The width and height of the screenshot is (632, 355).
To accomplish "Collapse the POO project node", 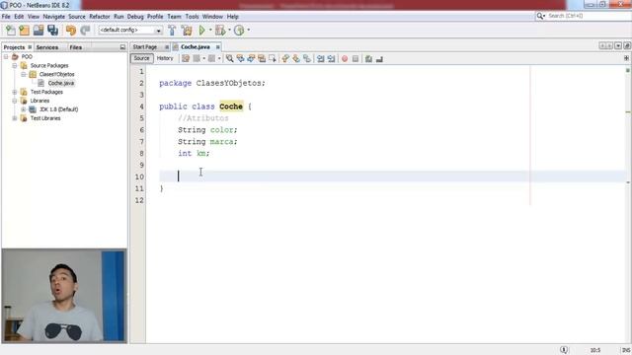I will 6,57.
